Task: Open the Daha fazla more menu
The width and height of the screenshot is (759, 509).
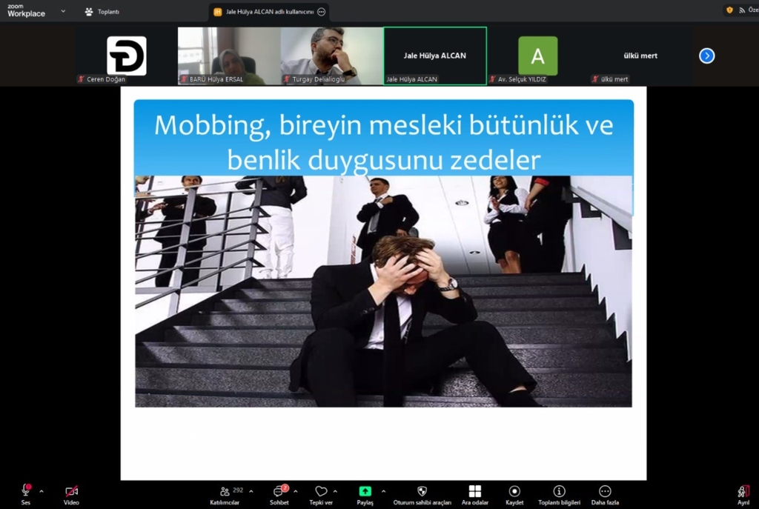Action: (x=605, y=491)
